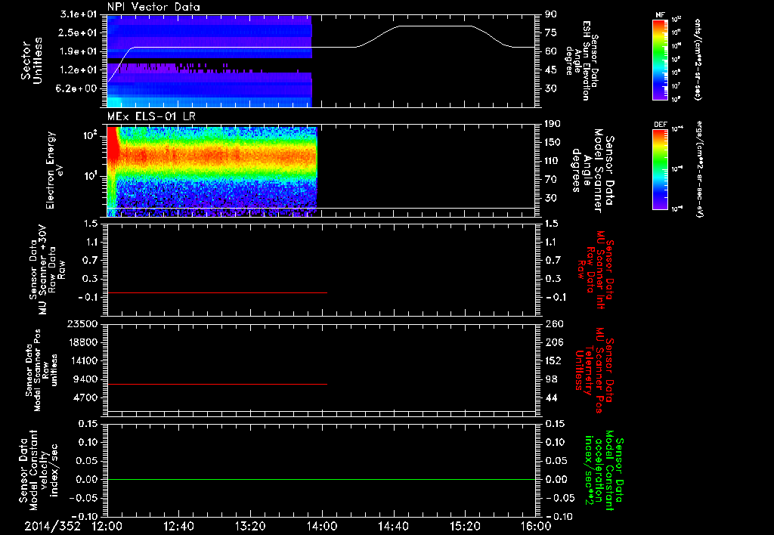
Task: Click the "23500" scanner position tick value
Action: tap(82, 323)
